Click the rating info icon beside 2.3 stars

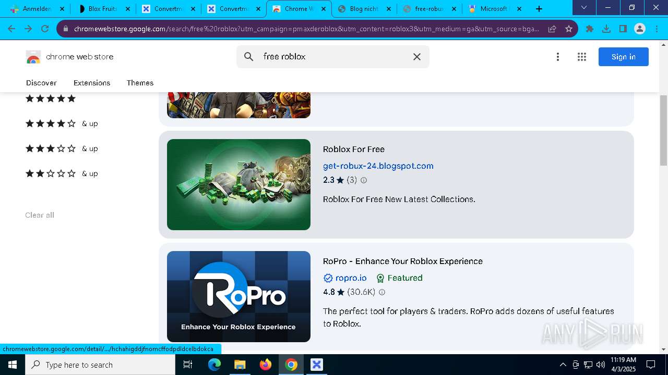[364, 180]
